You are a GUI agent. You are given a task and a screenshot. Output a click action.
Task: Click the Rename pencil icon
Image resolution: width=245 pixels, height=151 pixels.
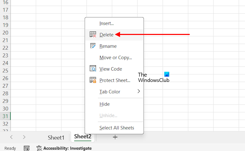pos(93,46)
